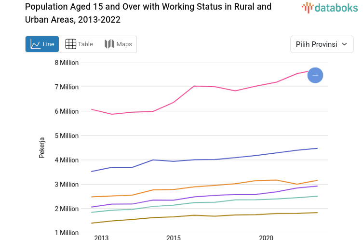
Task: Click the indigo blue chart line
Action: [x=215, y=160]
